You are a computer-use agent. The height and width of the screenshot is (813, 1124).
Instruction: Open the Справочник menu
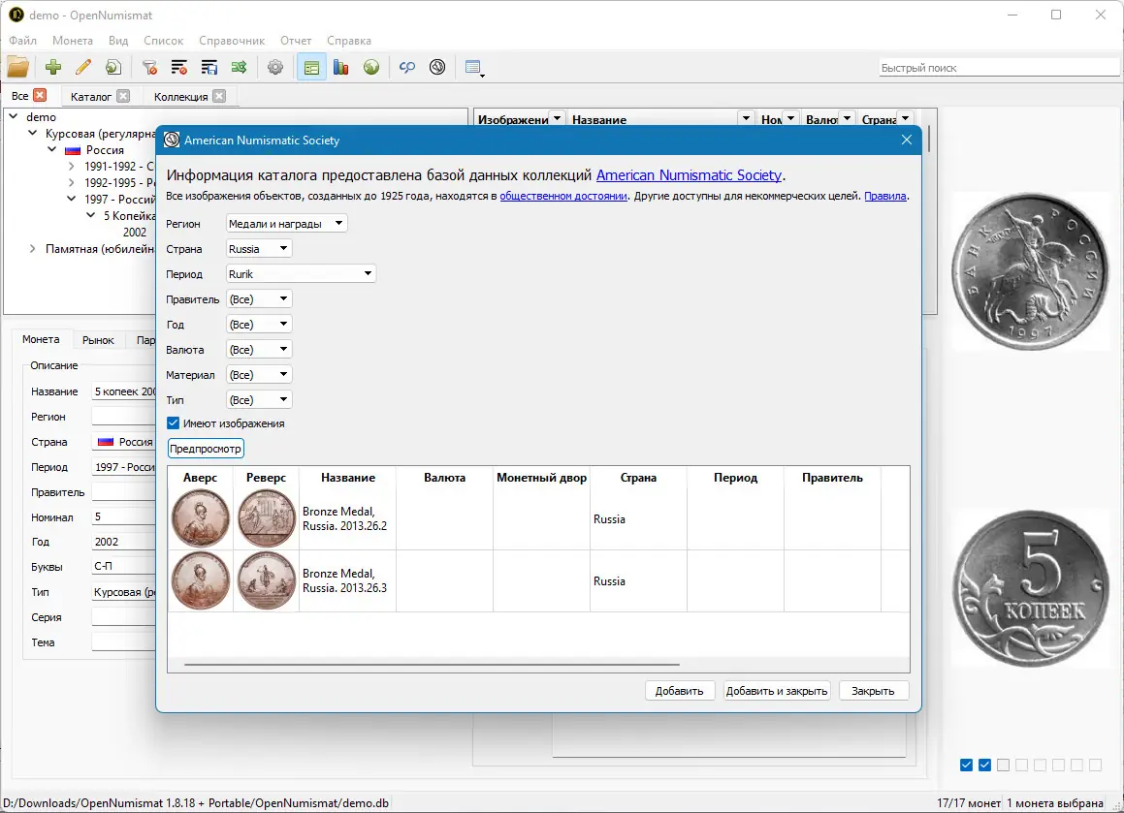pyautogui.click(x=232, y=40)
